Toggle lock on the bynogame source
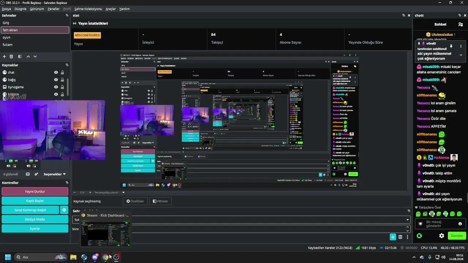The image size is (468, 263). (x=62, y=87)
